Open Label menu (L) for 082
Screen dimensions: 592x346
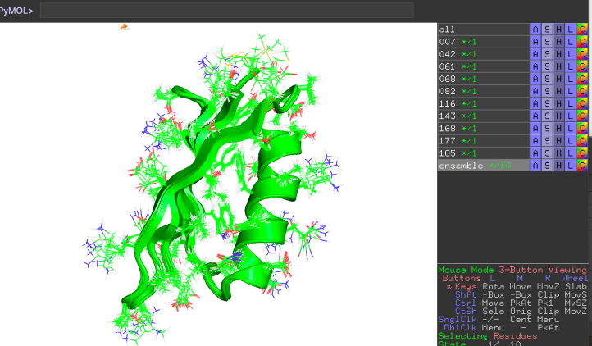(571, 91)
